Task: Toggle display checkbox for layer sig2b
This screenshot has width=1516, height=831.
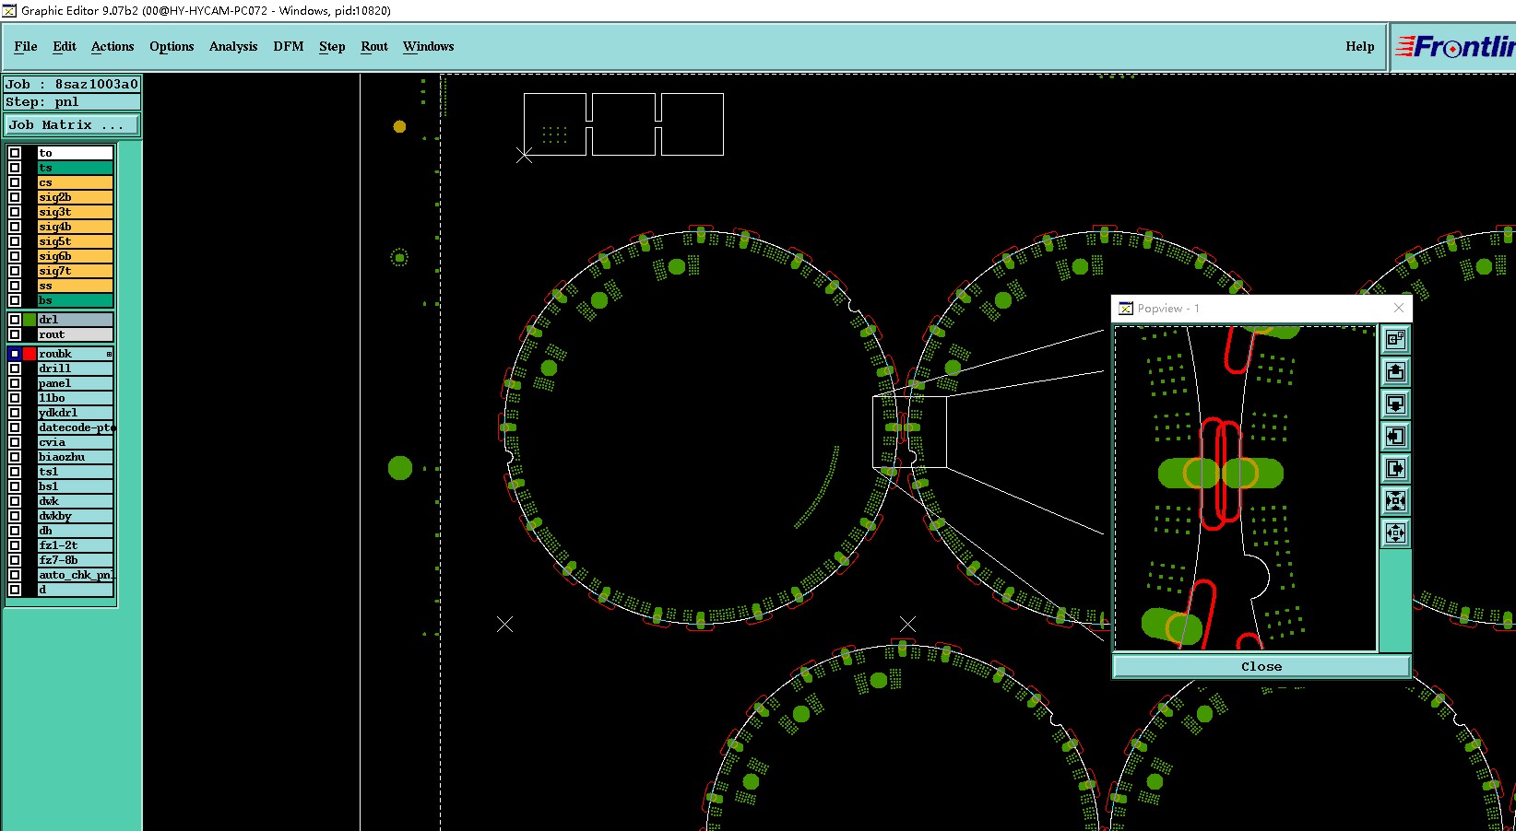Action: pos(15,197)
